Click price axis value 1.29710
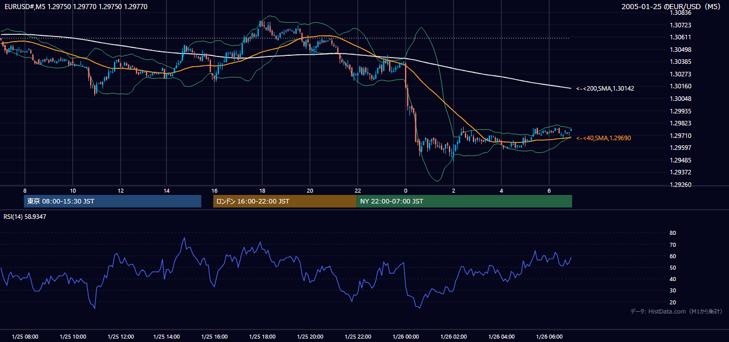Screen dimensions: 729x342 coord(681,136)
